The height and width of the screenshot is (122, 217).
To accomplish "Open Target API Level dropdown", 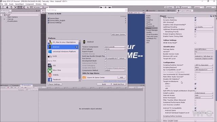I will (204, 59).
